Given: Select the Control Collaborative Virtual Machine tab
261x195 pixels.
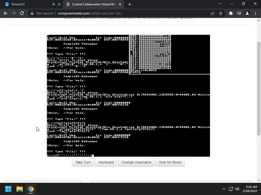Looking at the screenshot, I should (93, 4).
